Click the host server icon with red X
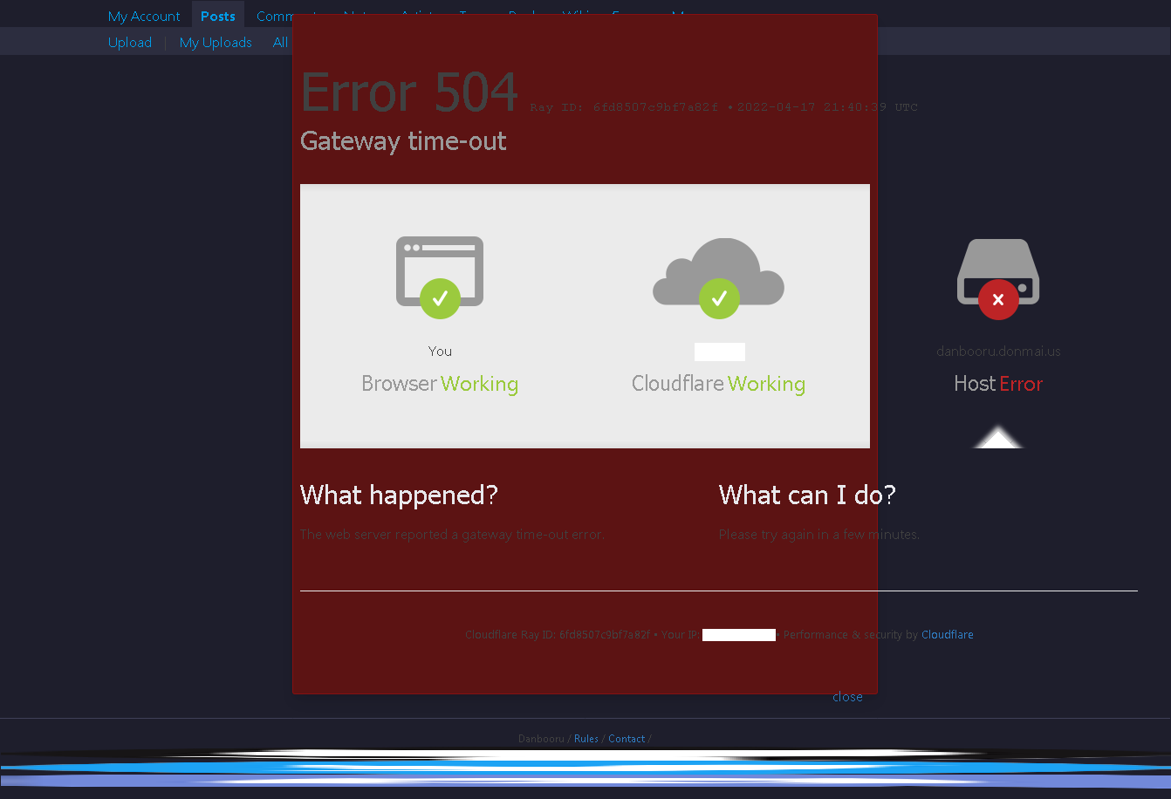The height and width of the screenshot is (799, 1171). click(x=998, y=278)
